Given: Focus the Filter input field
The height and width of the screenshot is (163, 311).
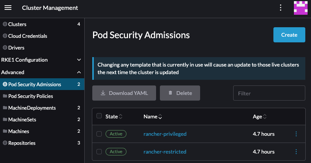Looking at the screenshot, I should (x=269, y=93).
